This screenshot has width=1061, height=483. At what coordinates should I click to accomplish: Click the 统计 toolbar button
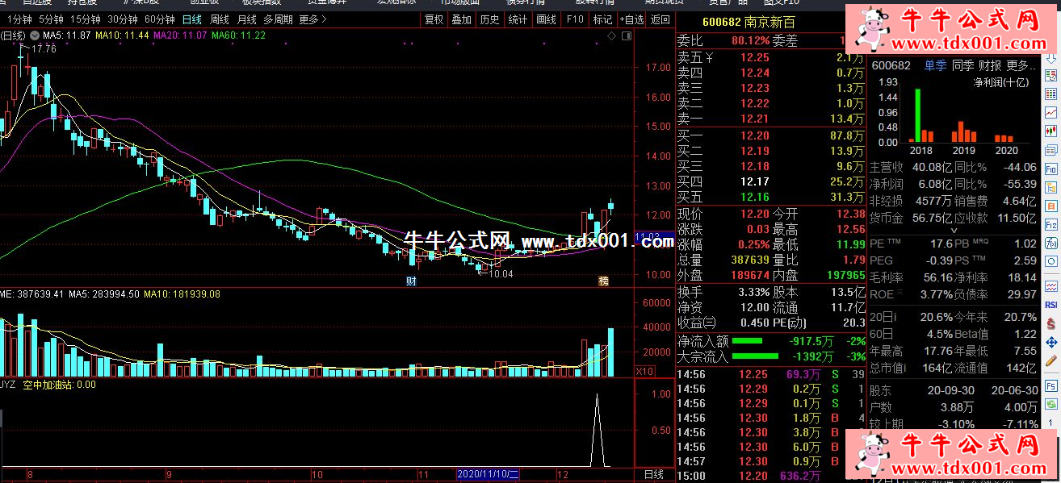point(518,19)
